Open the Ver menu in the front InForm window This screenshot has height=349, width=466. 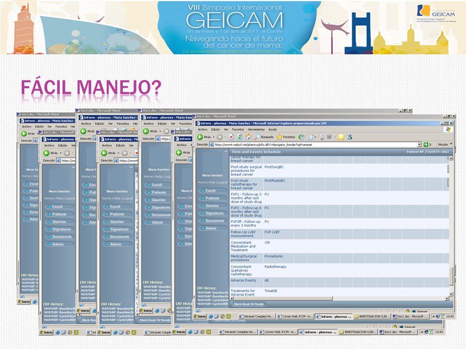coord(226,129)
